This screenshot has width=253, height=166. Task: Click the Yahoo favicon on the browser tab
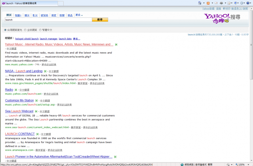click(4, 3)
